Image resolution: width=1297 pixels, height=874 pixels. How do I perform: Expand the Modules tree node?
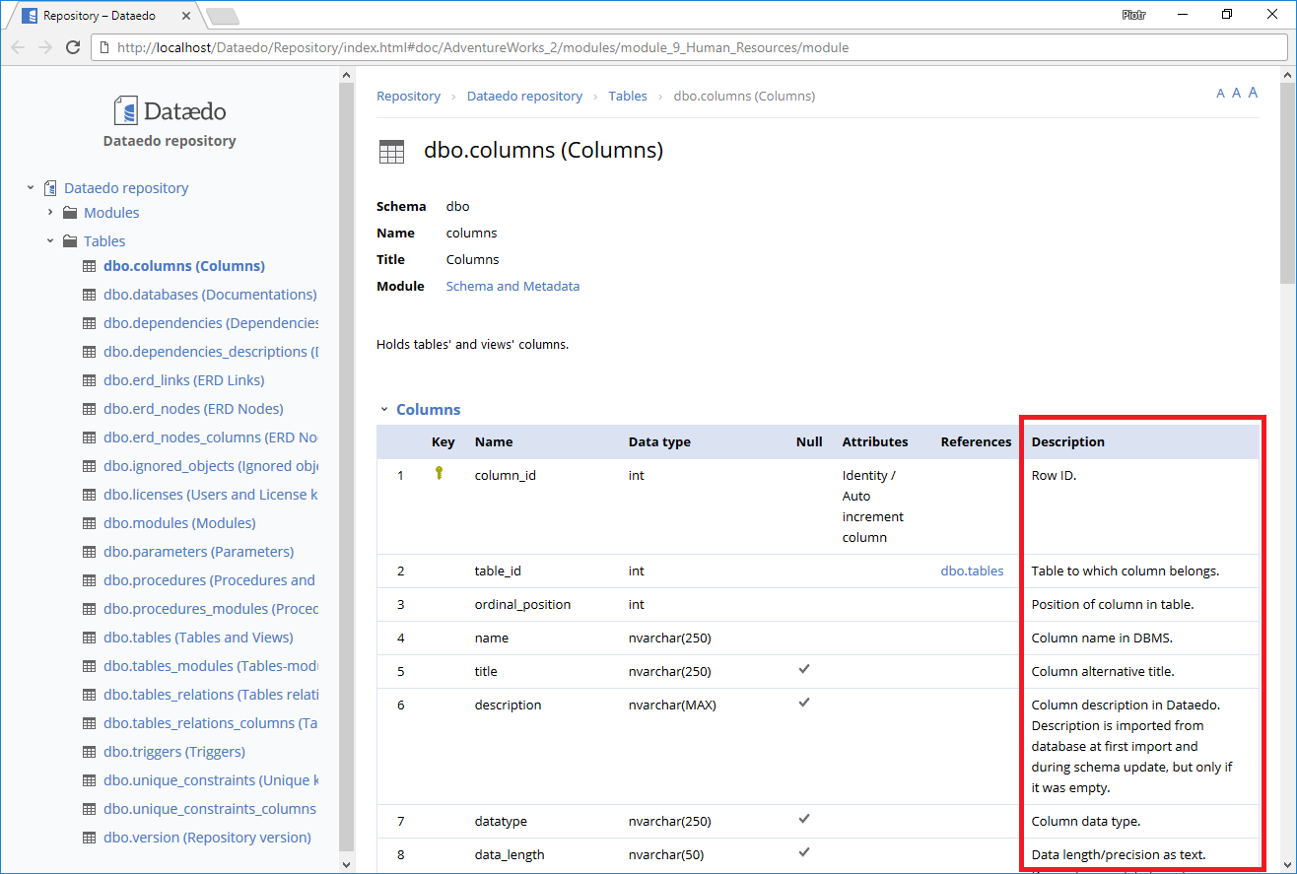(50, 213)
